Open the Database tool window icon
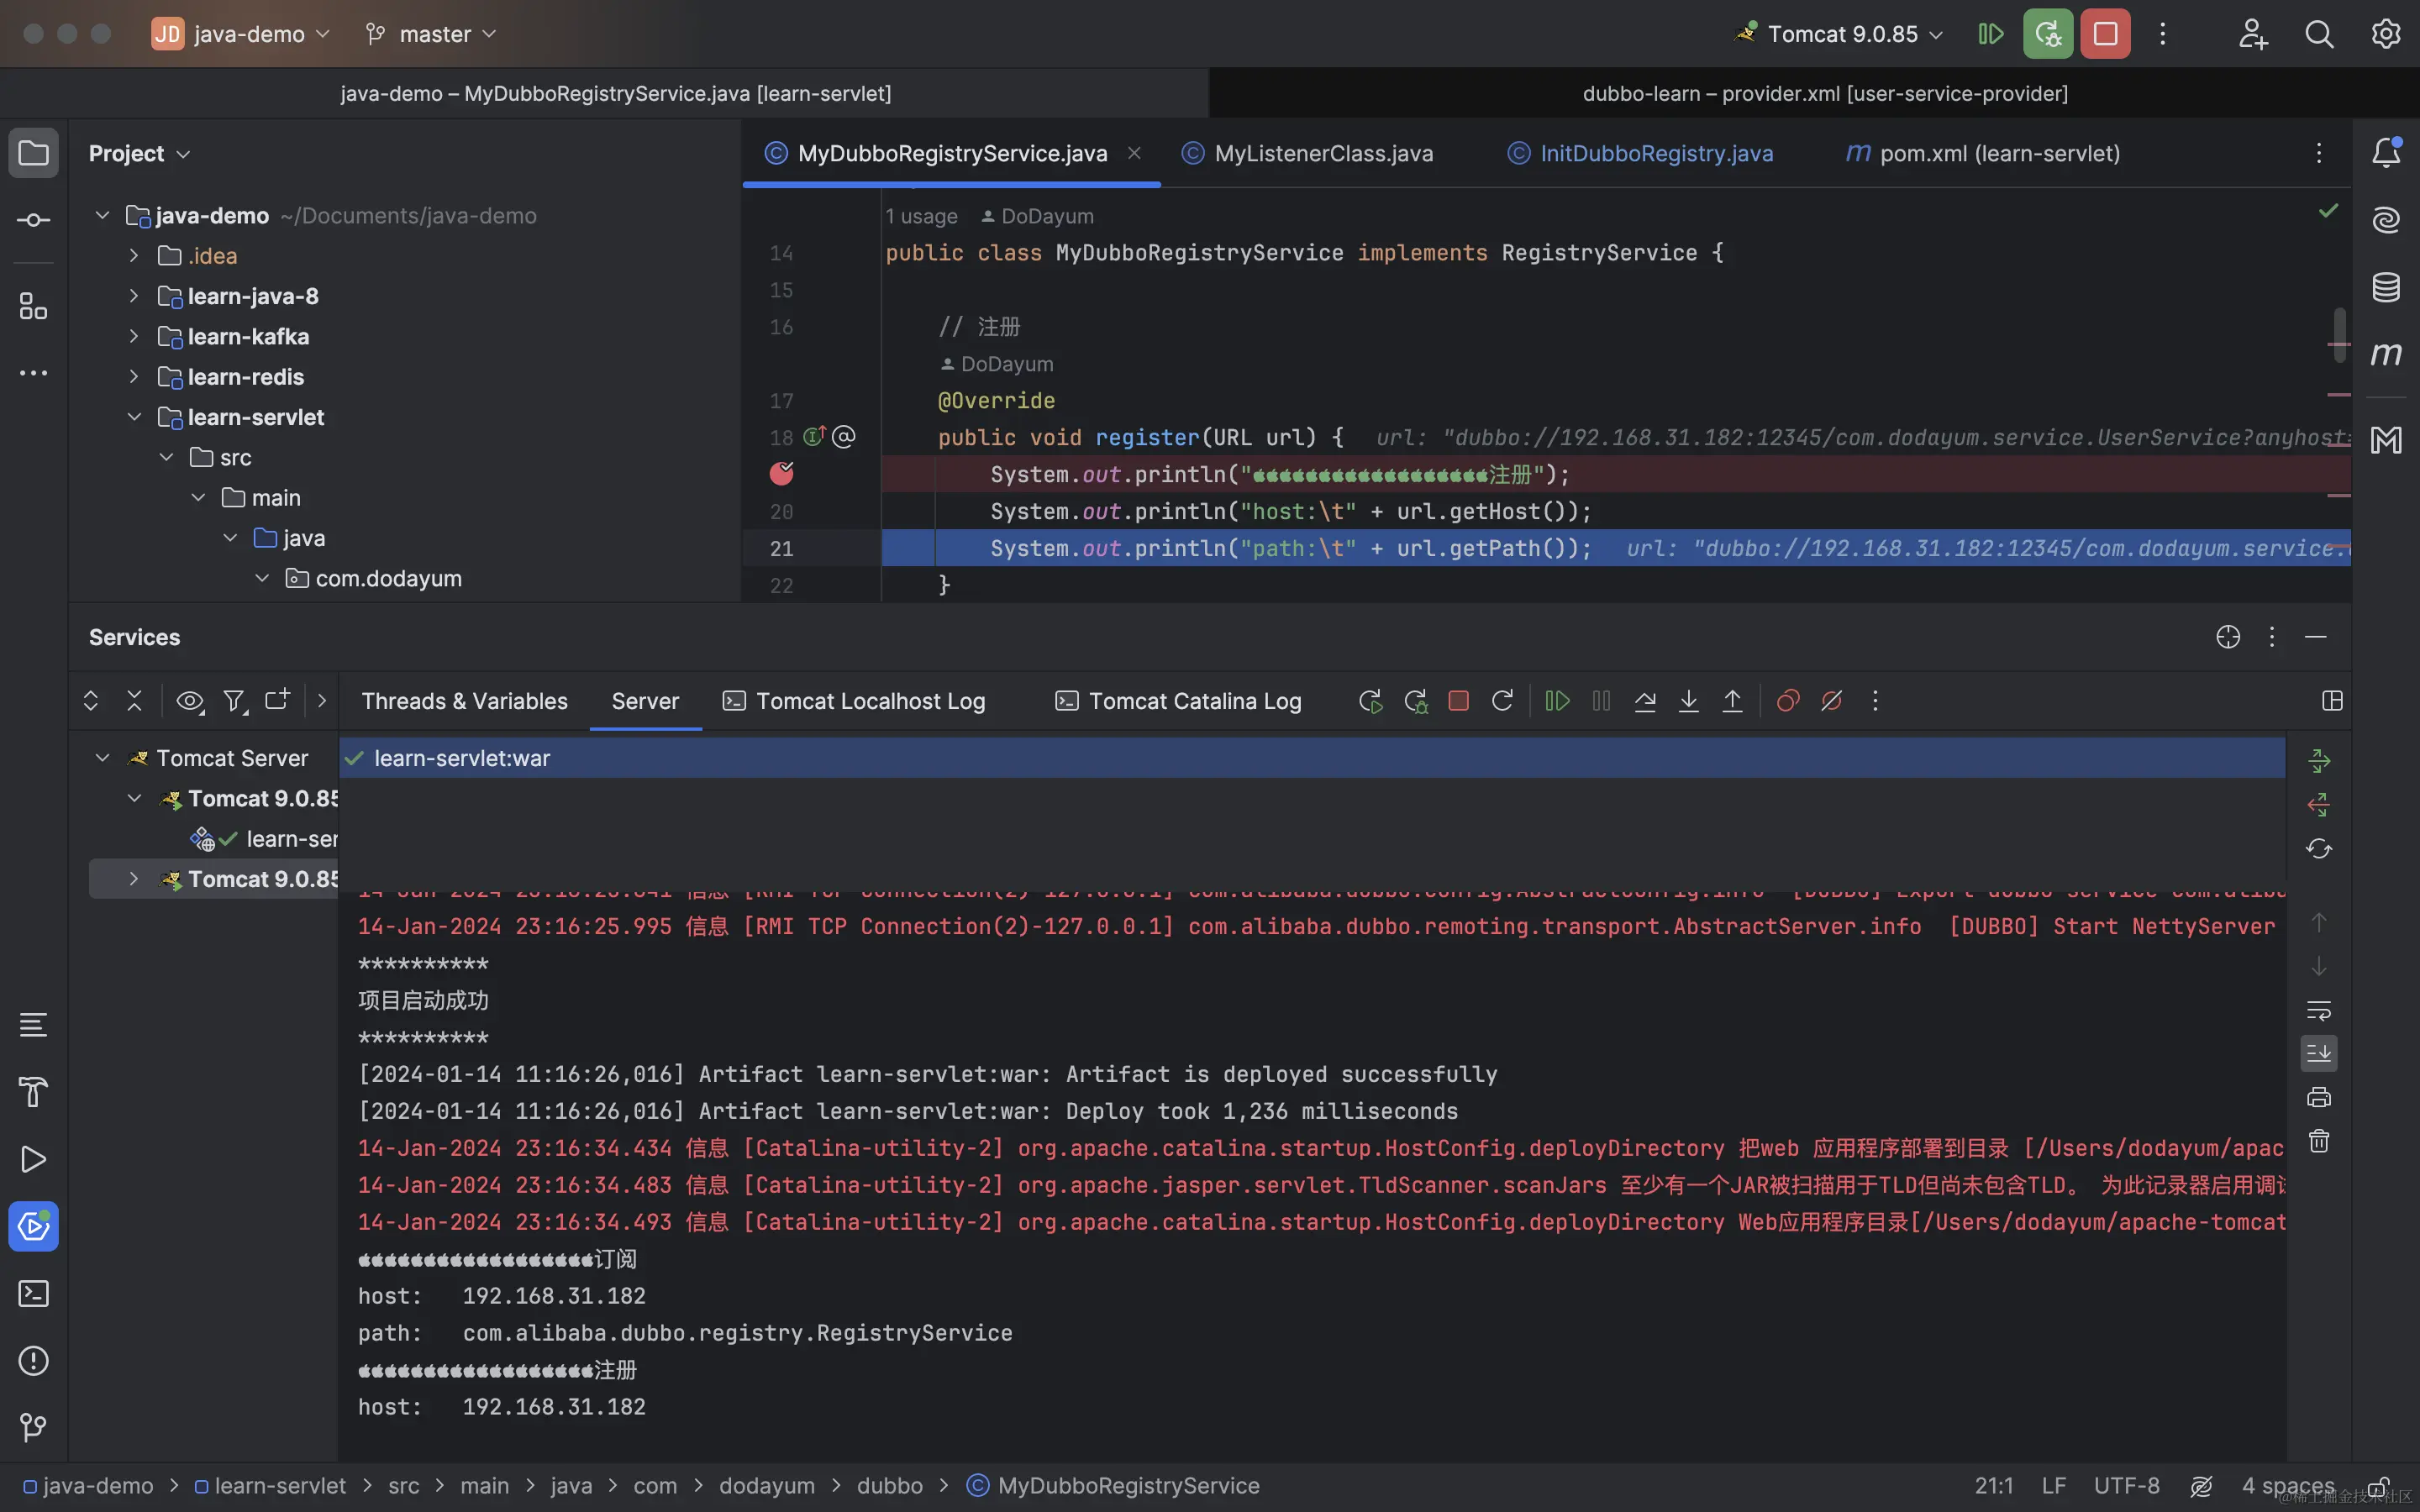This screenshot has width=2420, height=1512. [2386, 287]
